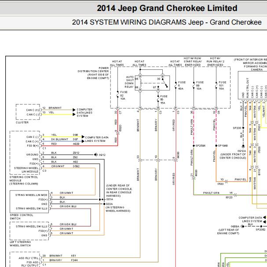
Task: Select circuit code "A929"
Action: pos(76,144)
